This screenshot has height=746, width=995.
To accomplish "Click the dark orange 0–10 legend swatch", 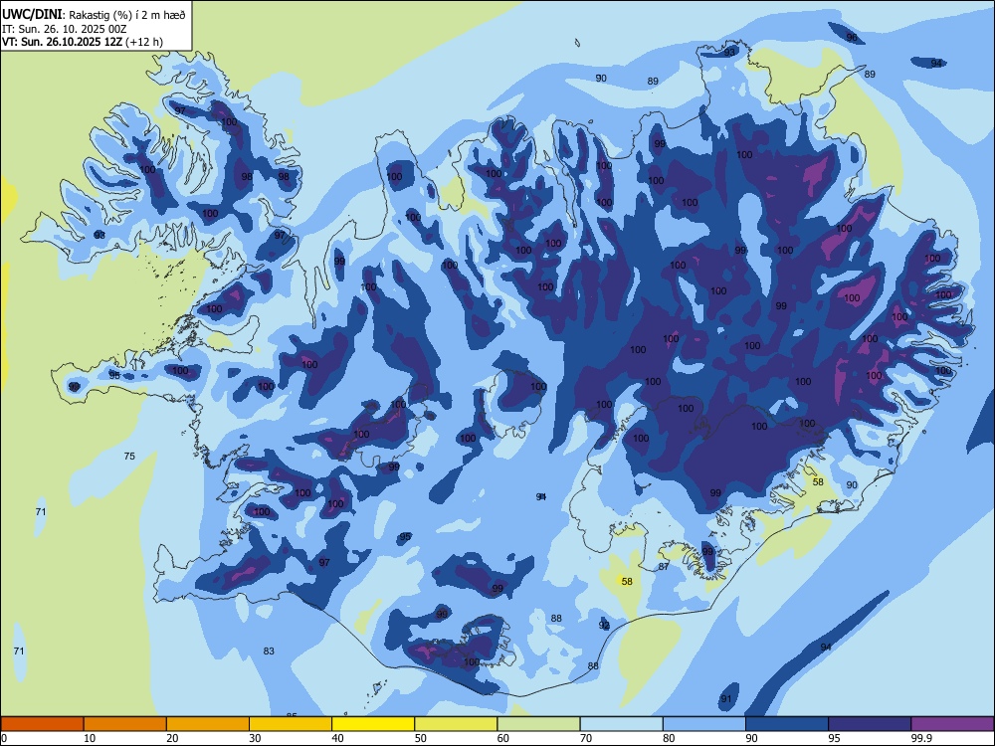I will click(42, 724).
